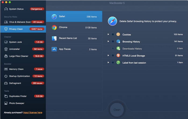Click the Privacy Clean shield icon
The height and width of the screenshot is (119, 188).
6,29
